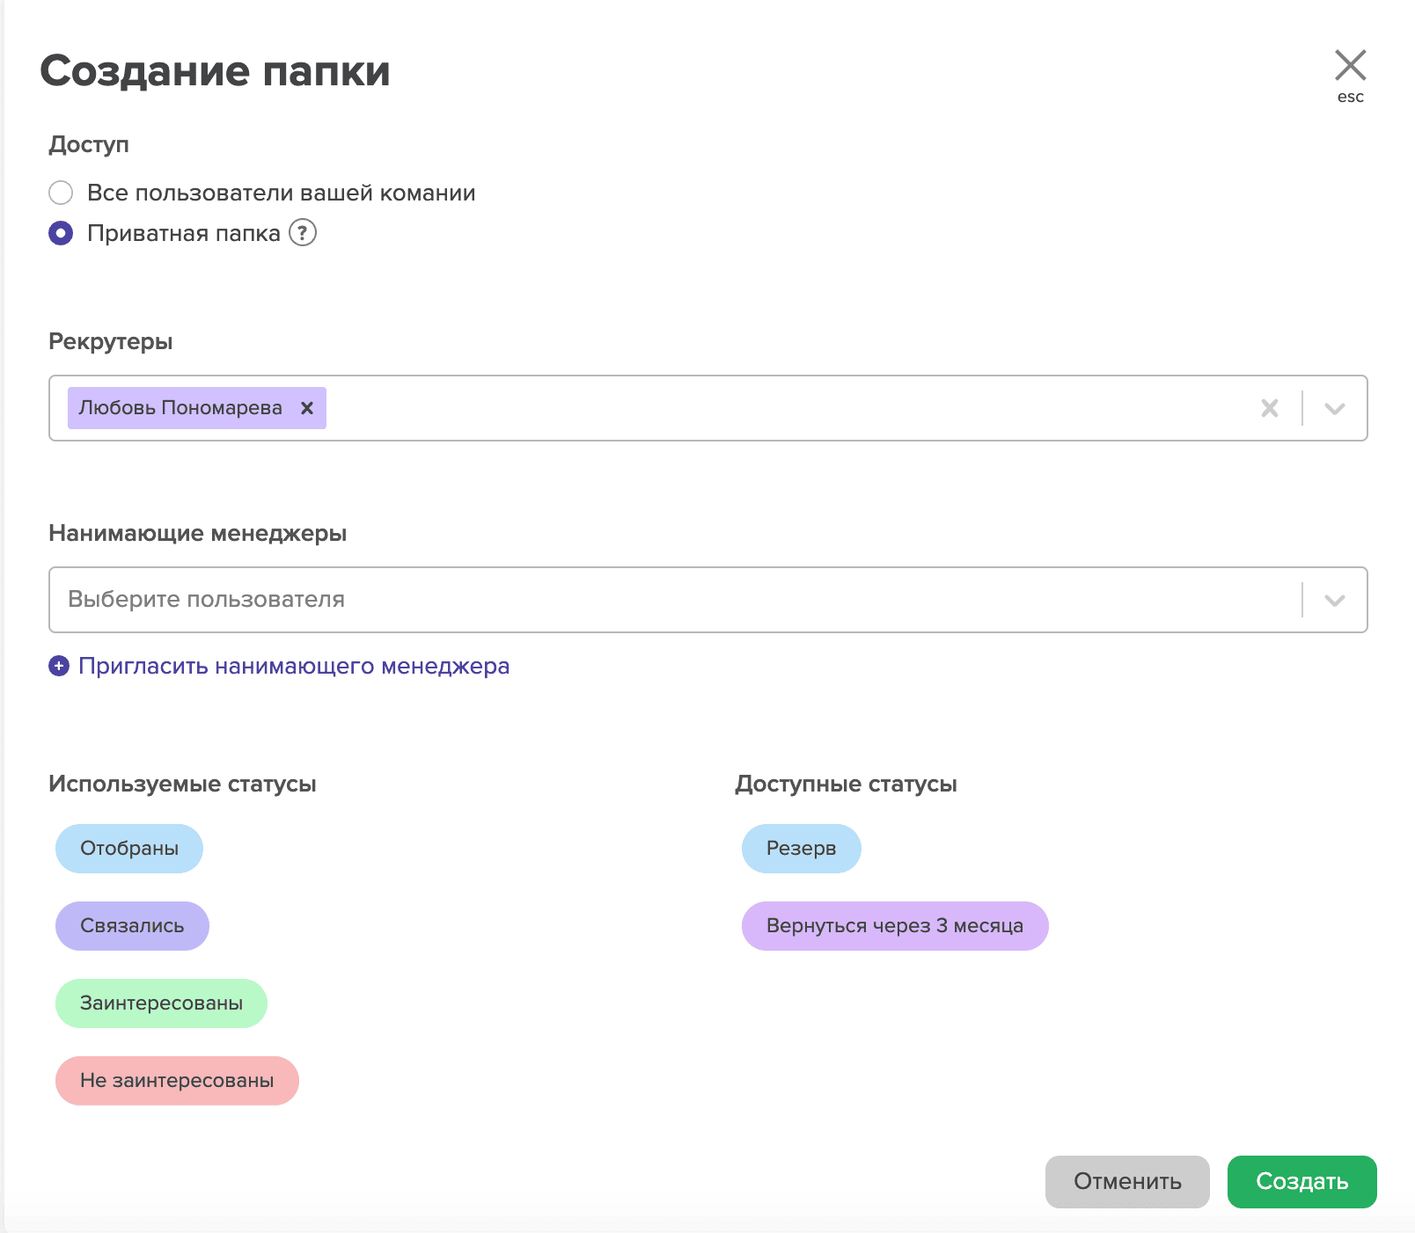Screen dimensions: 1415x1233
Task: Click the Отобраны status chip
Action: coord(129,849)
